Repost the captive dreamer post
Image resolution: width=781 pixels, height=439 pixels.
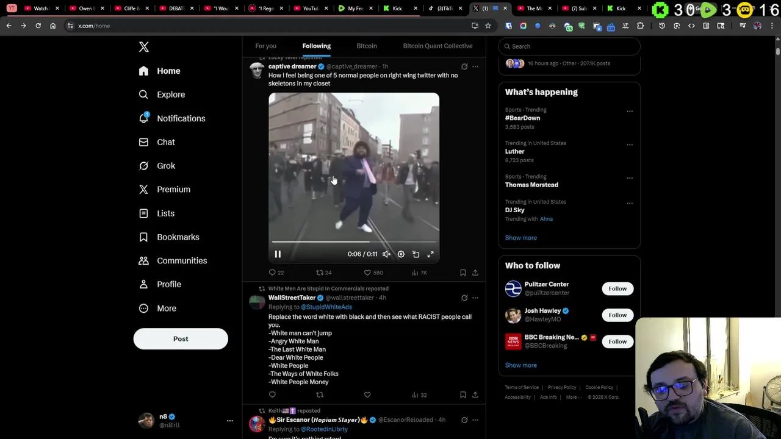(x=320, y=273)
